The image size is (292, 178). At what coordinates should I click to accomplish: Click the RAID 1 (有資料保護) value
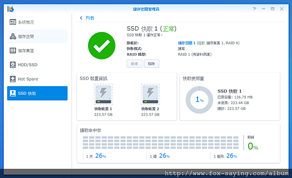[195, 54]
